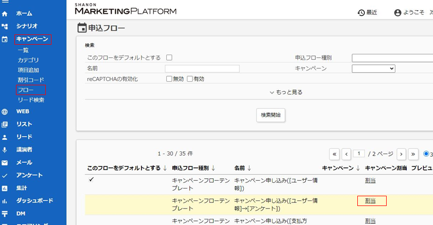Check このフローをデフォルトとする checkbox

[x=169, y=58]
